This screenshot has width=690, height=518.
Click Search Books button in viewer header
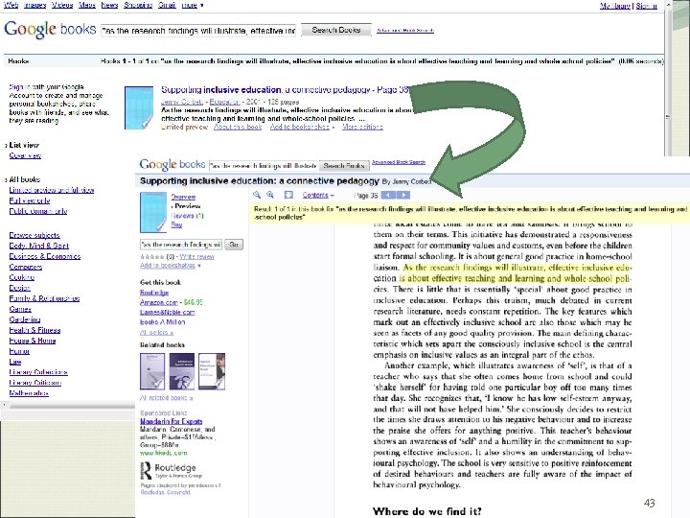click(x=344, y=166)
